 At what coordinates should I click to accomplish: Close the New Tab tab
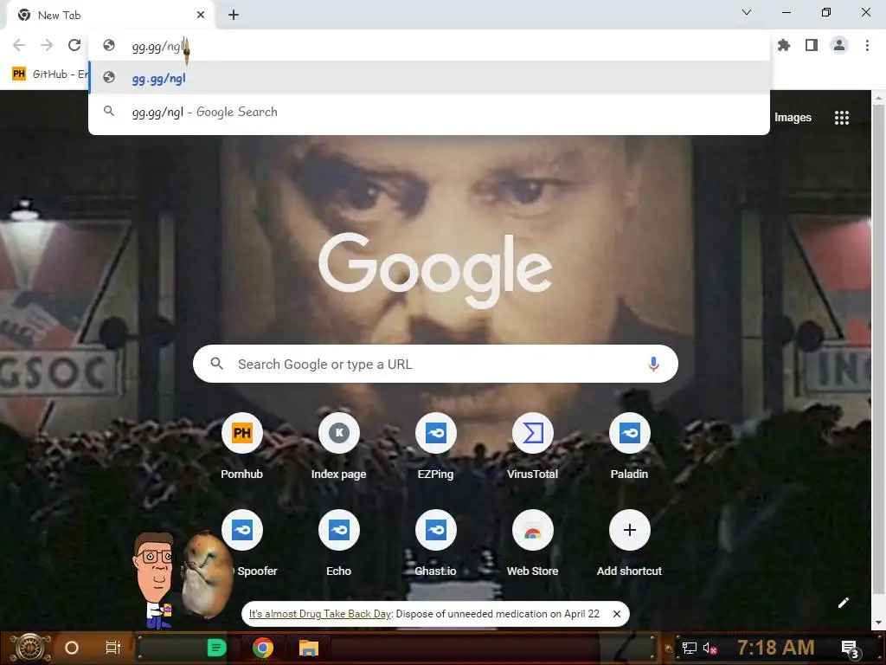coord(201,16)
